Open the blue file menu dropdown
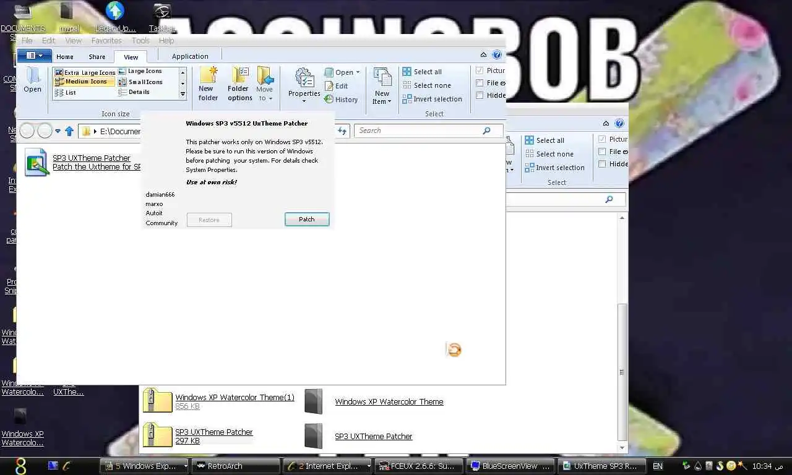The image size is (792, 475). coord(34,56)
